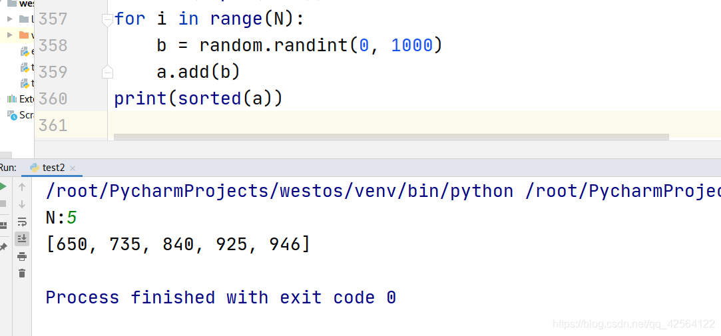This screenshot has height=336, width=721.
Task: Collapse the for-loop fold at line 357
Action: (x=107, y=20)
